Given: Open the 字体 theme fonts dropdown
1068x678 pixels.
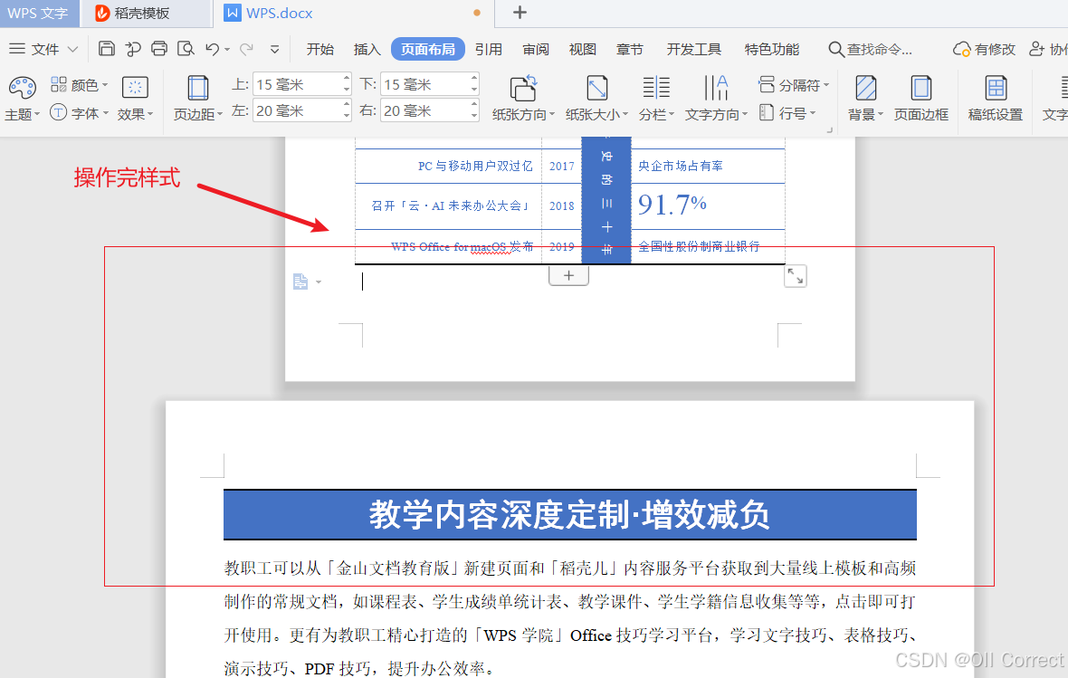Looking at the screenshot, I should pos(79,113).
